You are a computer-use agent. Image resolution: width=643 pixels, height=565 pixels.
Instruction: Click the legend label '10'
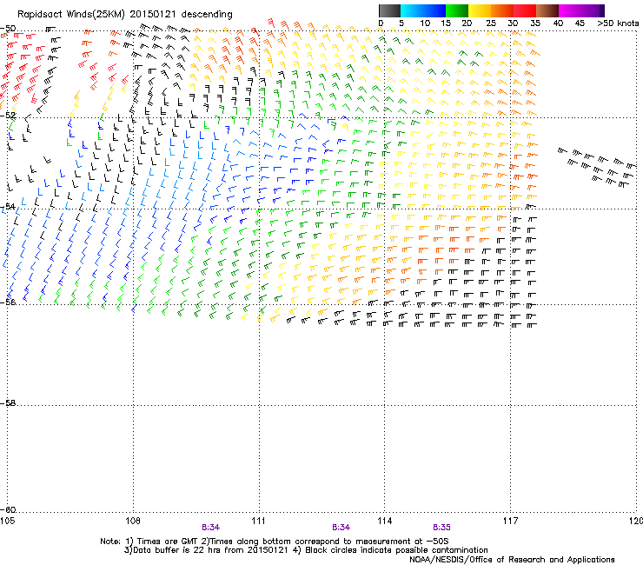425,23
